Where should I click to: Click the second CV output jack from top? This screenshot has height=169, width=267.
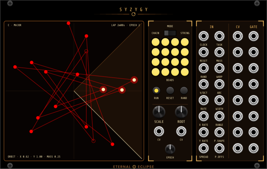pos(238,52)
